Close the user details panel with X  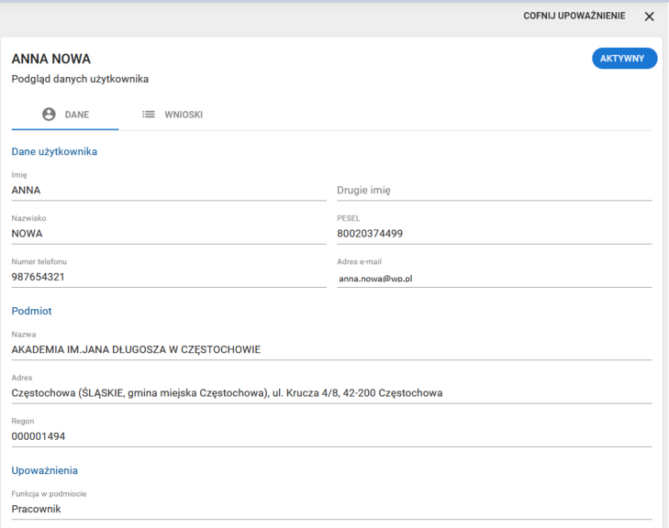click(x=650, y=16)
